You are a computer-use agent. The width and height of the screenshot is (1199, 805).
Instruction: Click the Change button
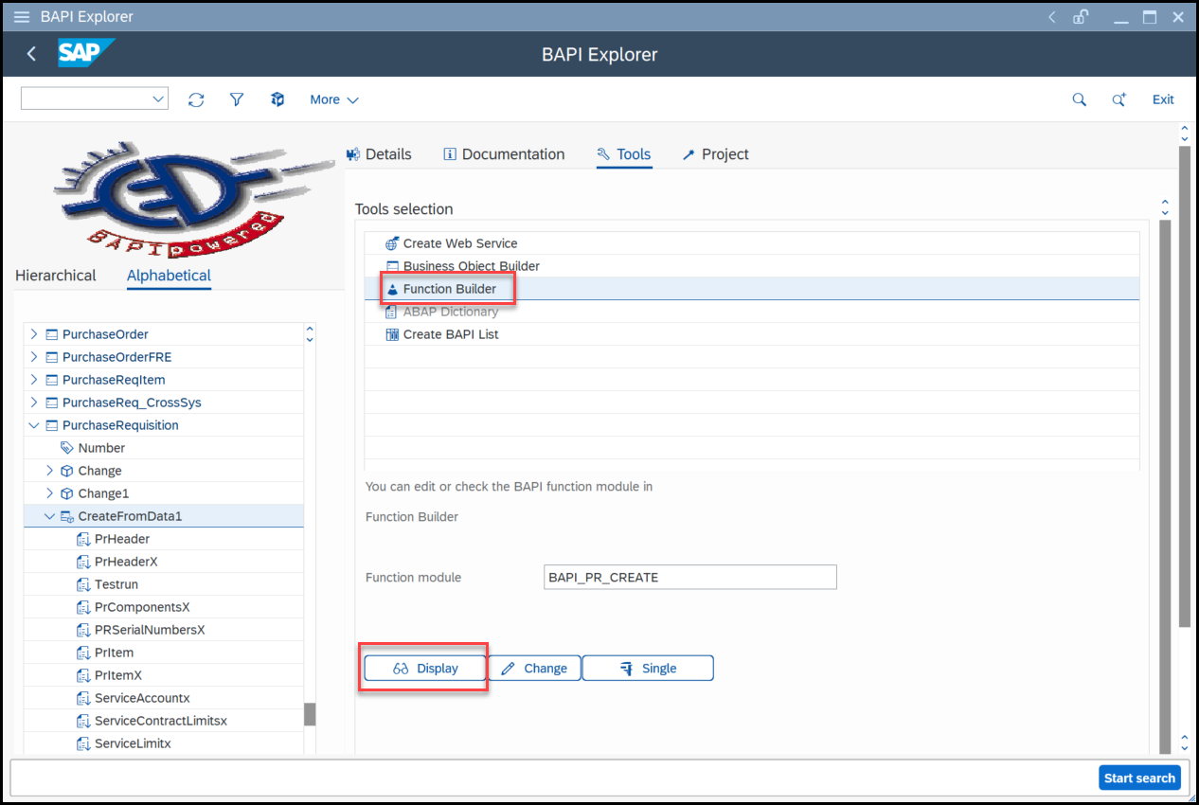coord(534,668)
